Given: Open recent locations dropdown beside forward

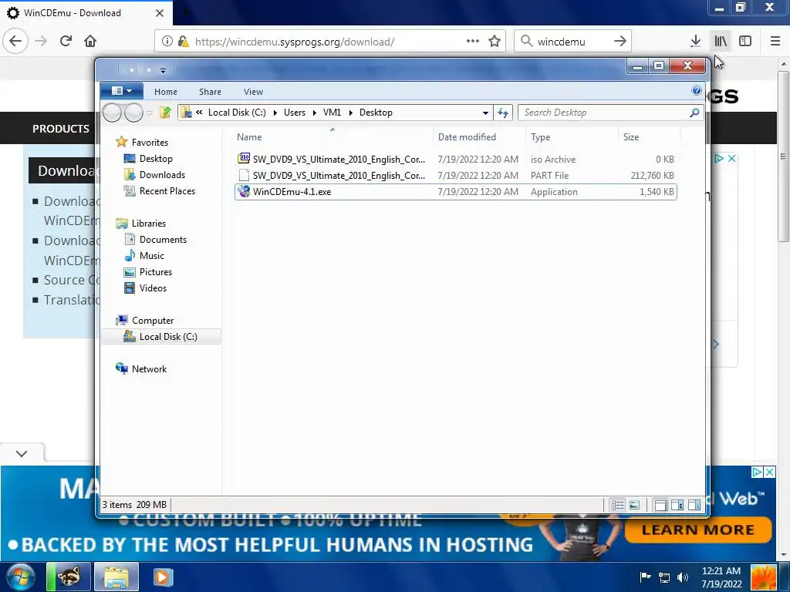Looking at the screenshot, I should [150, 113].
